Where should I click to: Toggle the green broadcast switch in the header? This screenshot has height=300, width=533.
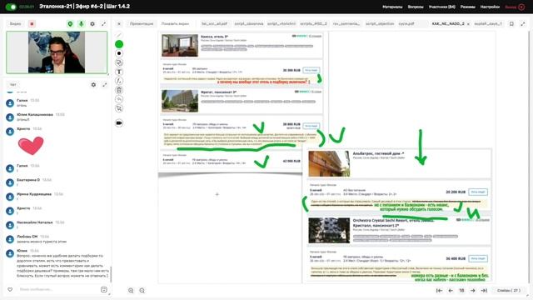tap(11, 7)
